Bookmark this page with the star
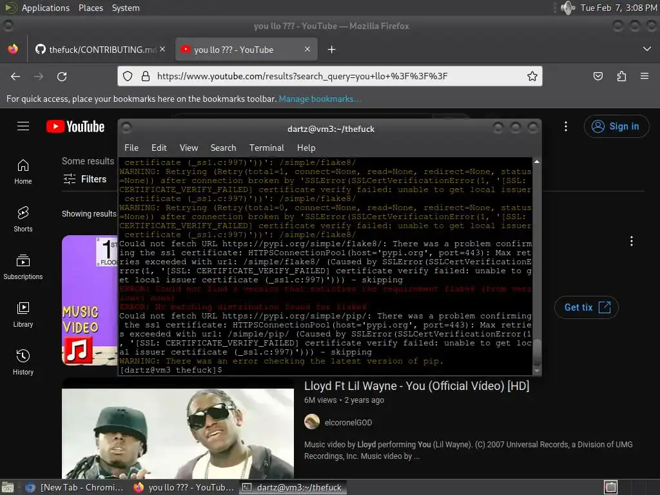 coord(532,76)
